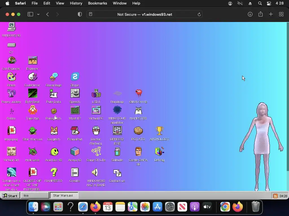Launch Defrag
Screen dimensions: 289x216
click(160, 152)
